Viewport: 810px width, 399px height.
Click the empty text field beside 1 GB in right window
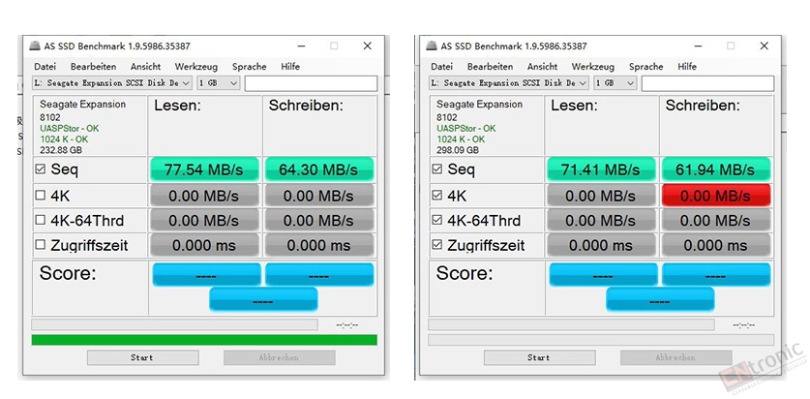tap(707, 83)
